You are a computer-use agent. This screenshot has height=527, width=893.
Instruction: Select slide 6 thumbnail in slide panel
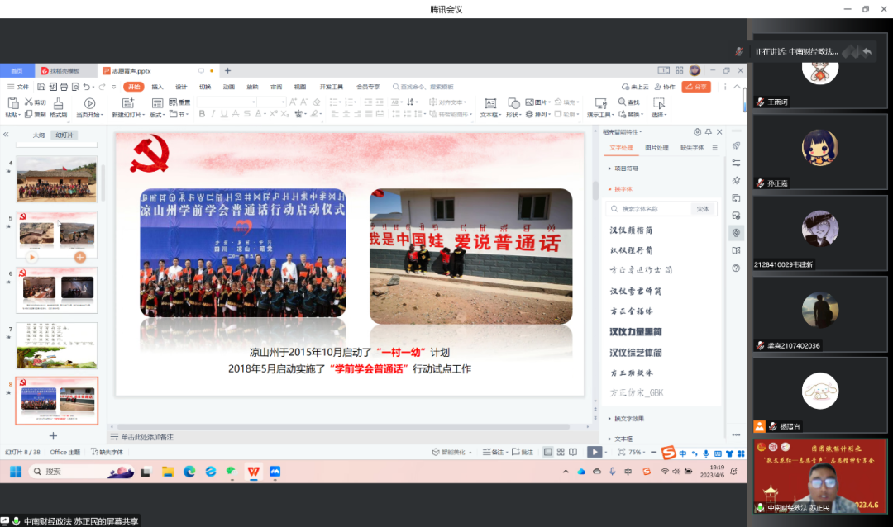click(56, 288)
